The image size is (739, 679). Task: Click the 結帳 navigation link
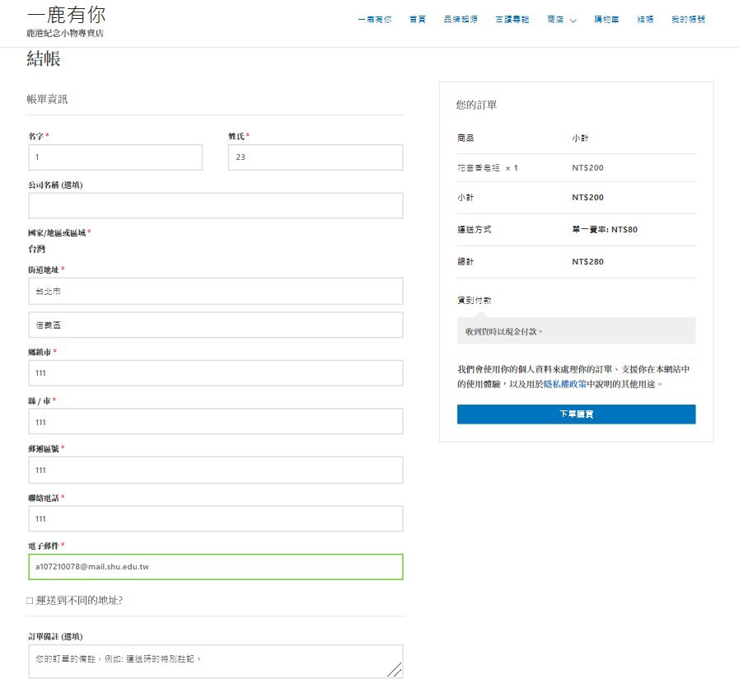click(645, 19)
